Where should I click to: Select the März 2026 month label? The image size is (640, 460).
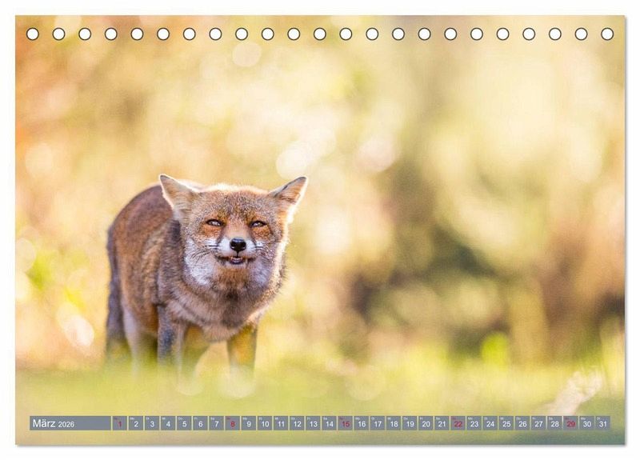[70, 423]
